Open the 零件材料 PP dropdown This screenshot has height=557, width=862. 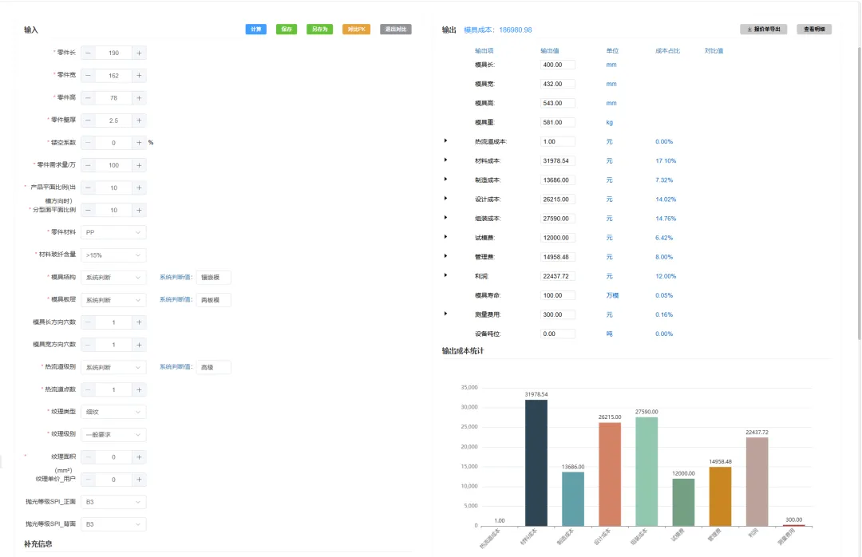[113, 232]
